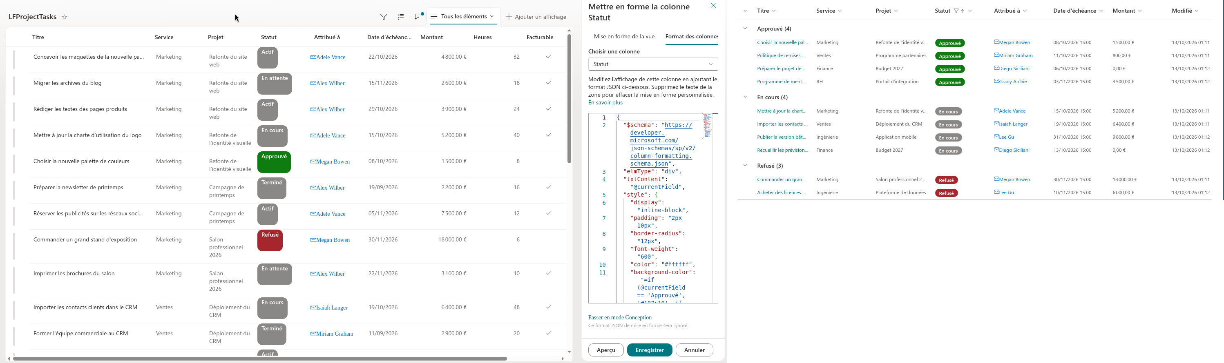This screenshot has height=363, width=1224.
Task: Open the Statut column chooser dropdown
Action: pos(653,64)
